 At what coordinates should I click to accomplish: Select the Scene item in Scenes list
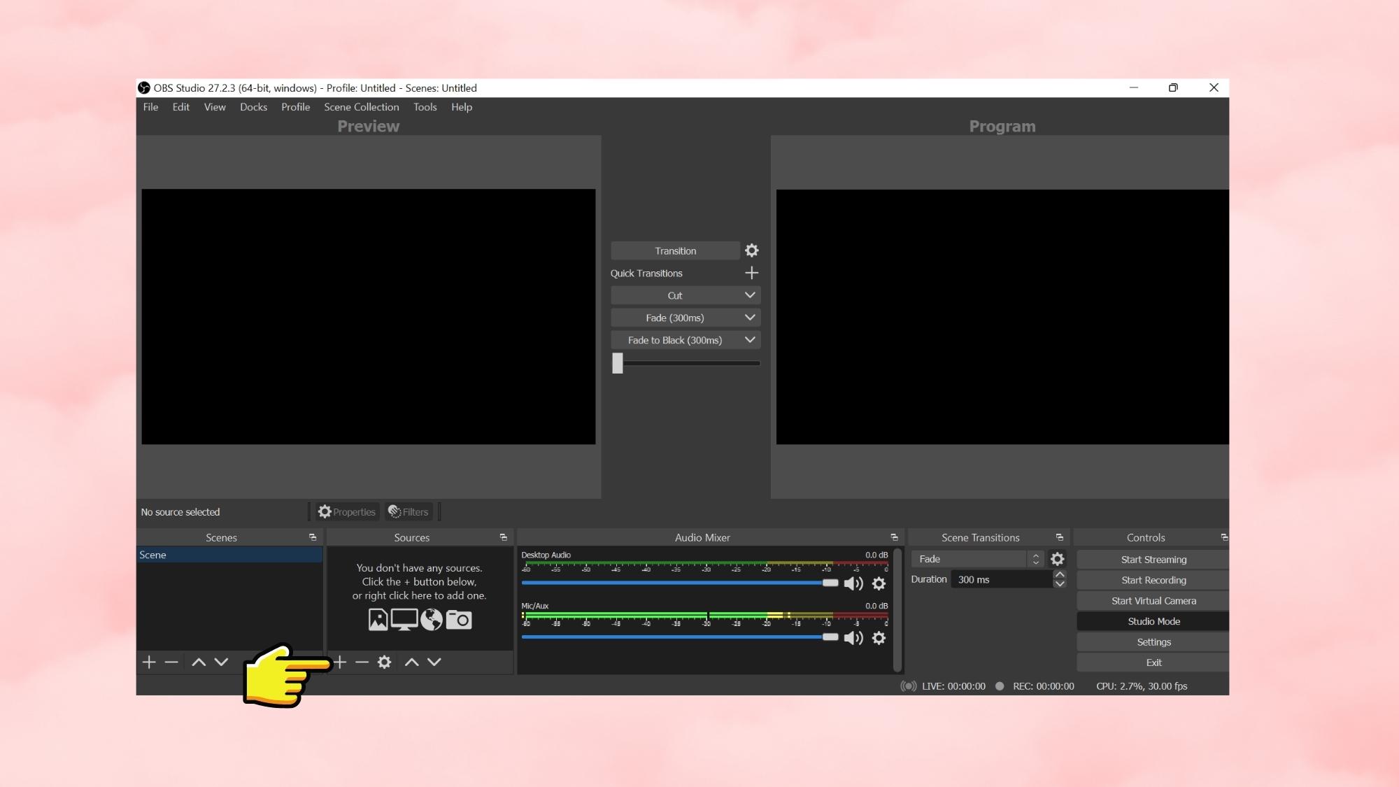coord(229,555)
